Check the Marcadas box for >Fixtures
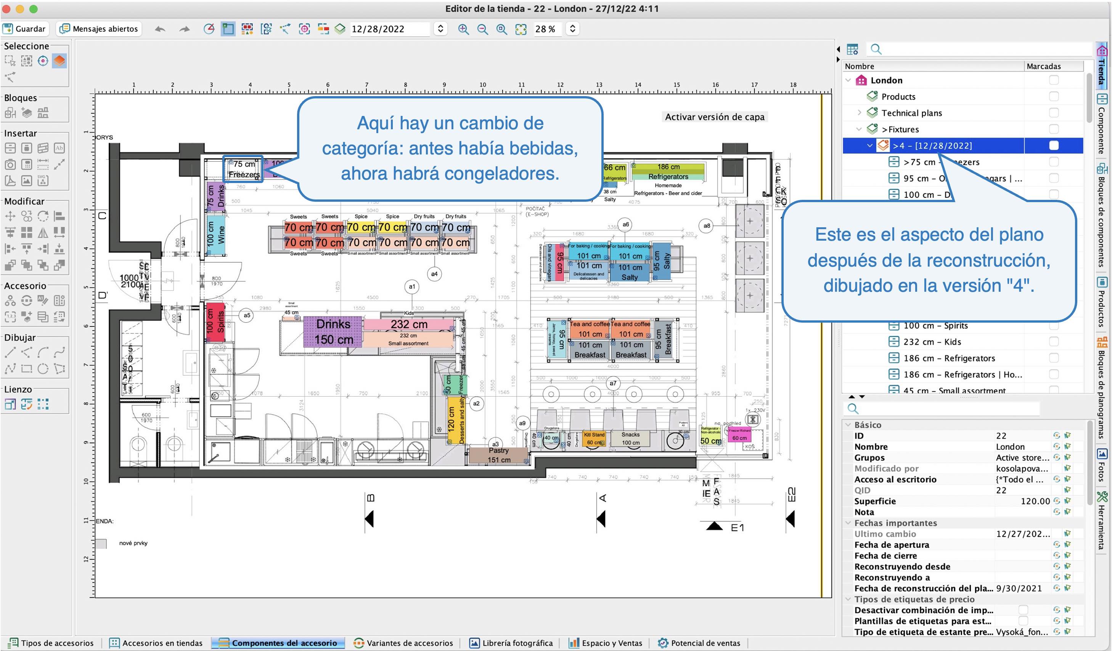The width and height of the screenshot is (1112, 651). [x=1054, y=129]
